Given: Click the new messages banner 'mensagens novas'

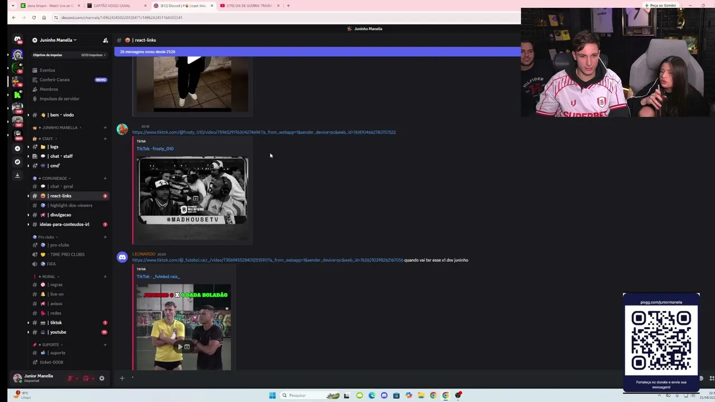Looking at the screenshot, I should point(317,52).
